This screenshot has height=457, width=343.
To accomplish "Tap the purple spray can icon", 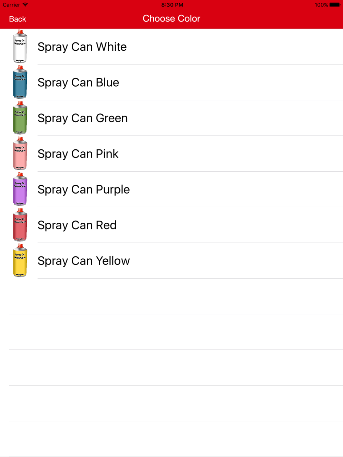I will click(x=20, y=189).
